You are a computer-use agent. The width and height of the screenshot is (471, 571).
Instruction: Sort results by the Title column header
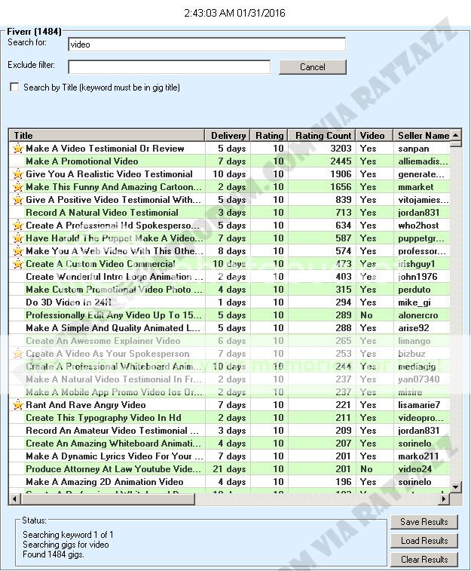coord(107,136)
